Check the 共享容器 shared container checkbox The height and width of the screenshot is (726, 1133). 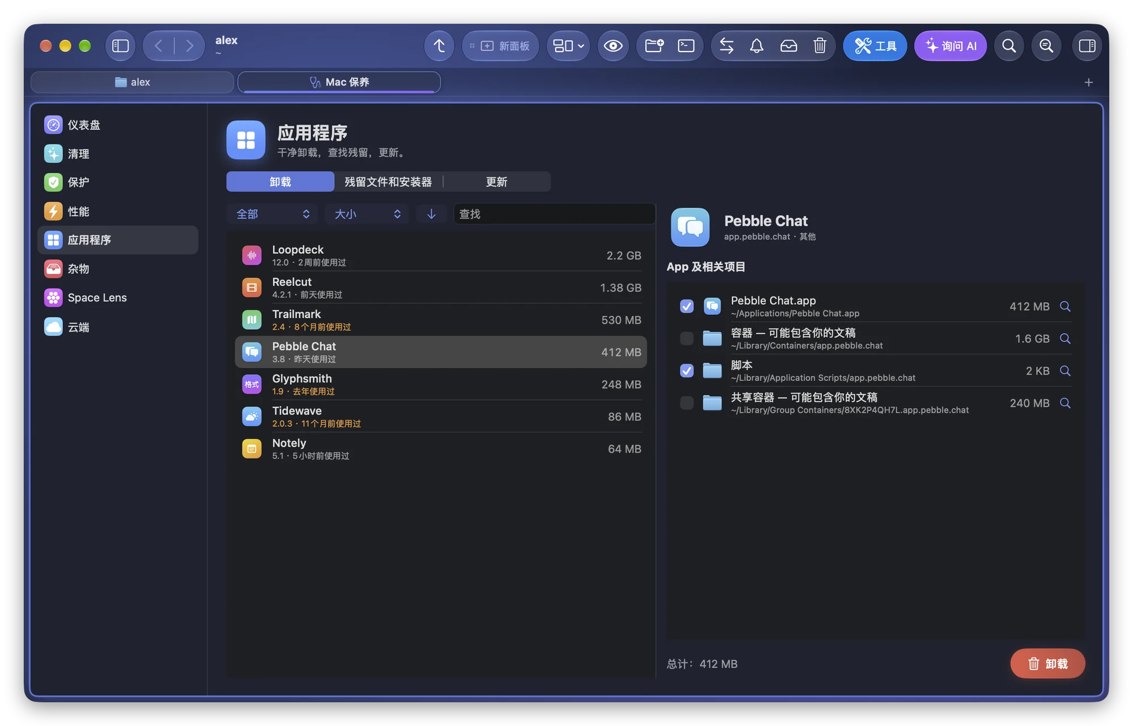[x=687, y=403]
